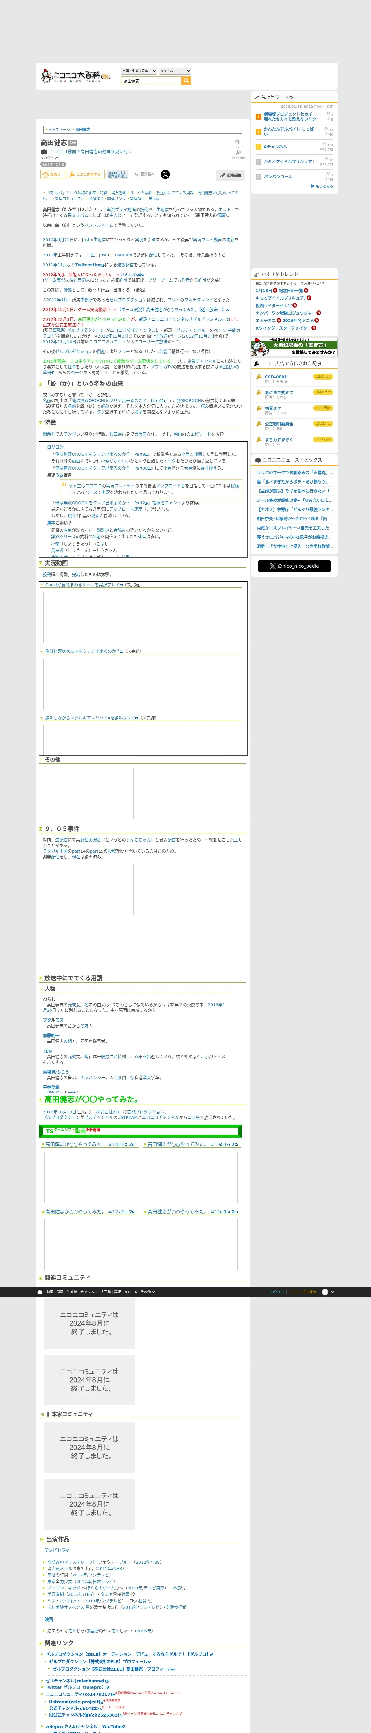Open the 単語・生放送記事 search category dropdown
Image resolution: width=371 pixels, height=1733 pixels.
tap(139, 71)
